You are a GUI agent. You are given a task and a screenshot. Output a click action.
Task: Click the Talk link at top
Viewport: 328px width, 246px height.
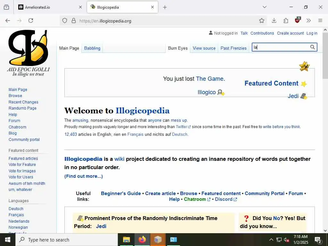pos(244,33)
